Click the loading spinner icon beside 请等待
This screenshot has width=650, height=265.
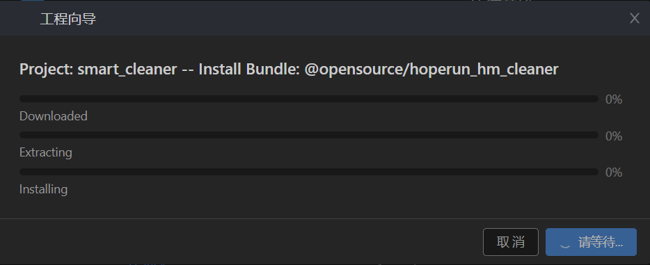565,243
